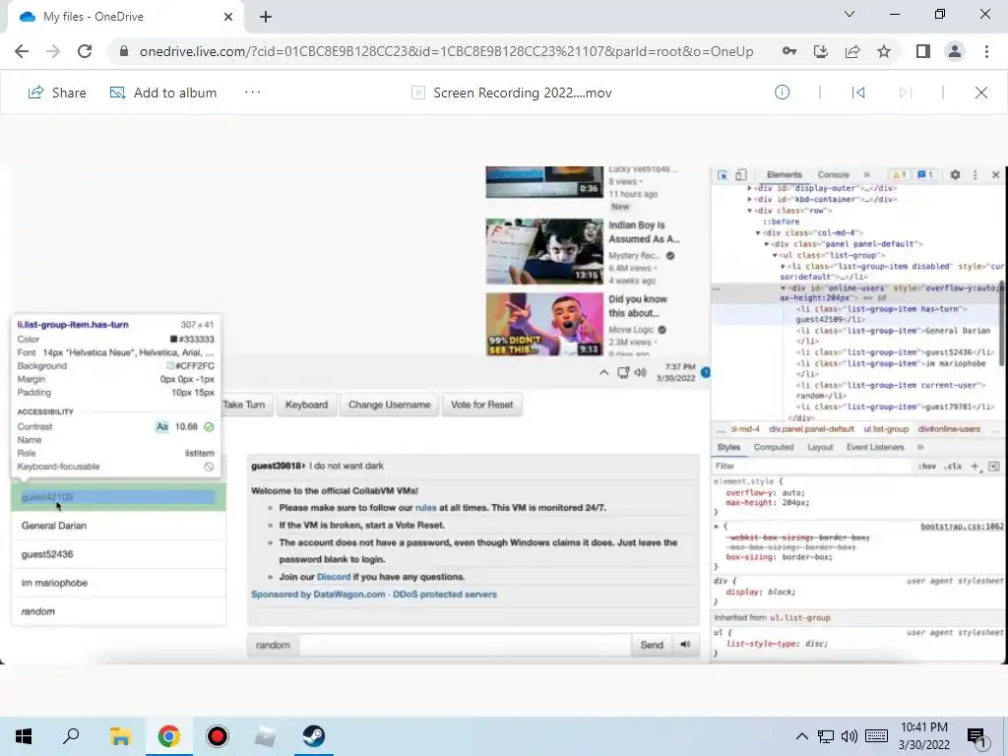Bookmark this page with the star
This screenshot has height=756, width=1008.
point(884,51)
